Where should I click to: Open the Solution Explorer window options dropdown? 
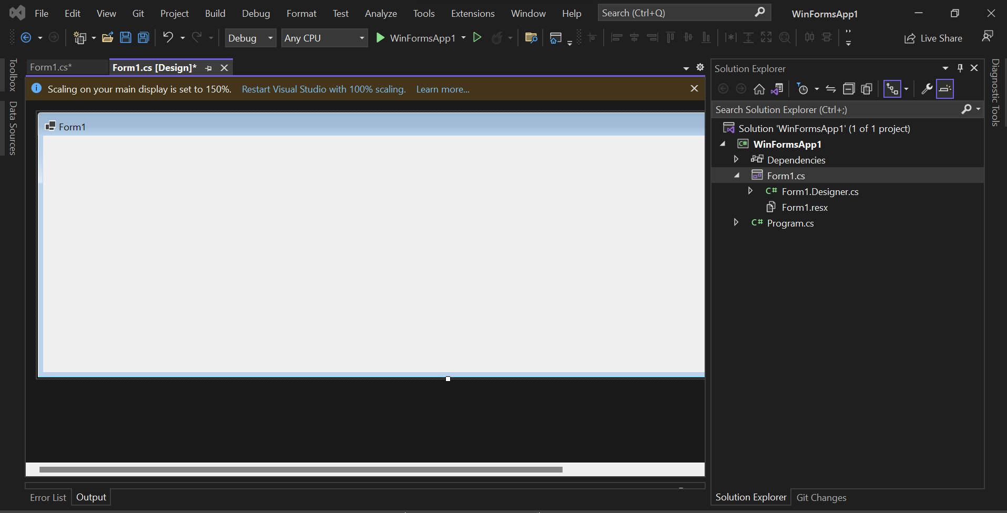pyautogui.click(x=945, y=68)
